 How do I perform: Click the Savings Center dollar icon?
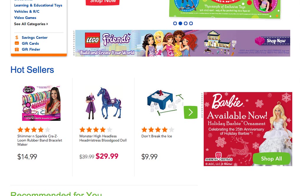17,38
